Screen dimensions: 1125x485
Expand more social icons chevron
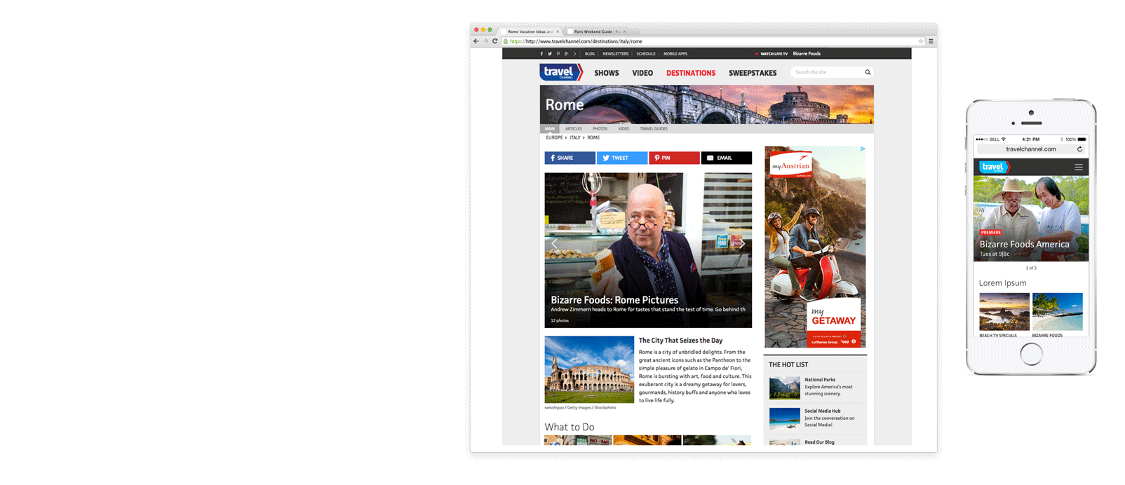(x=574, y=54)
